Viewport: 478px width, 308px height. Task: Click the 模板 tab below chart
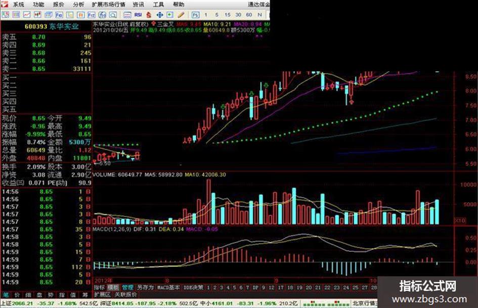(x=113, y=287)
